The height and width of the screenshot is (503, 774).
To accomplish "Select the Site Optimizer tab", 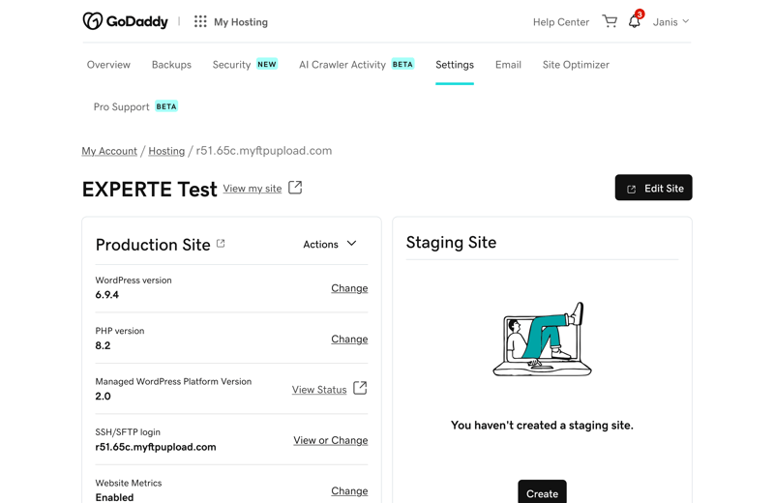I will (x=576, y=65).
